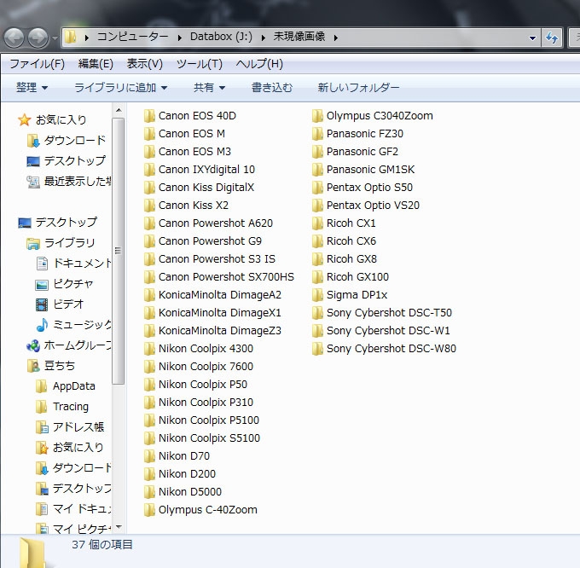580x568 pixels.
Task: Click the Pentax Optio VS20 folder name
Action: point(373,206)
